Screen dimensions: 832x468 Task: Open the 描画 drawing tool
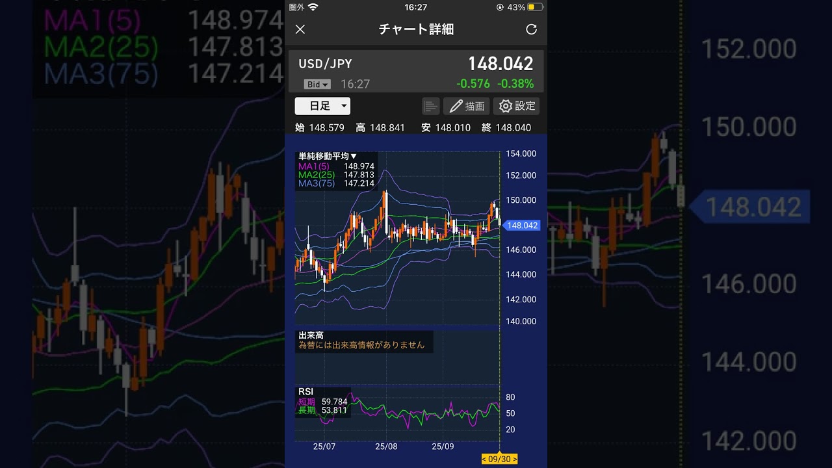pyautogui.click(x=467, y=106)
